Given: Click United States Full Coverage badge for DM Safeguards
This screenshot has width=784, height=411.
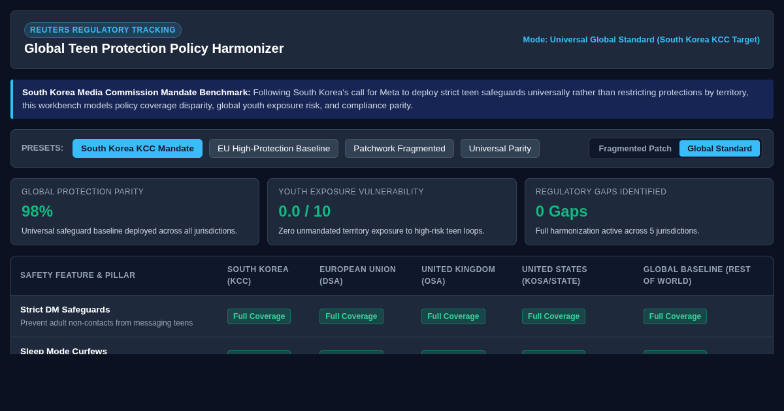Looking at the screenshot, I should [x=553, y=316].
